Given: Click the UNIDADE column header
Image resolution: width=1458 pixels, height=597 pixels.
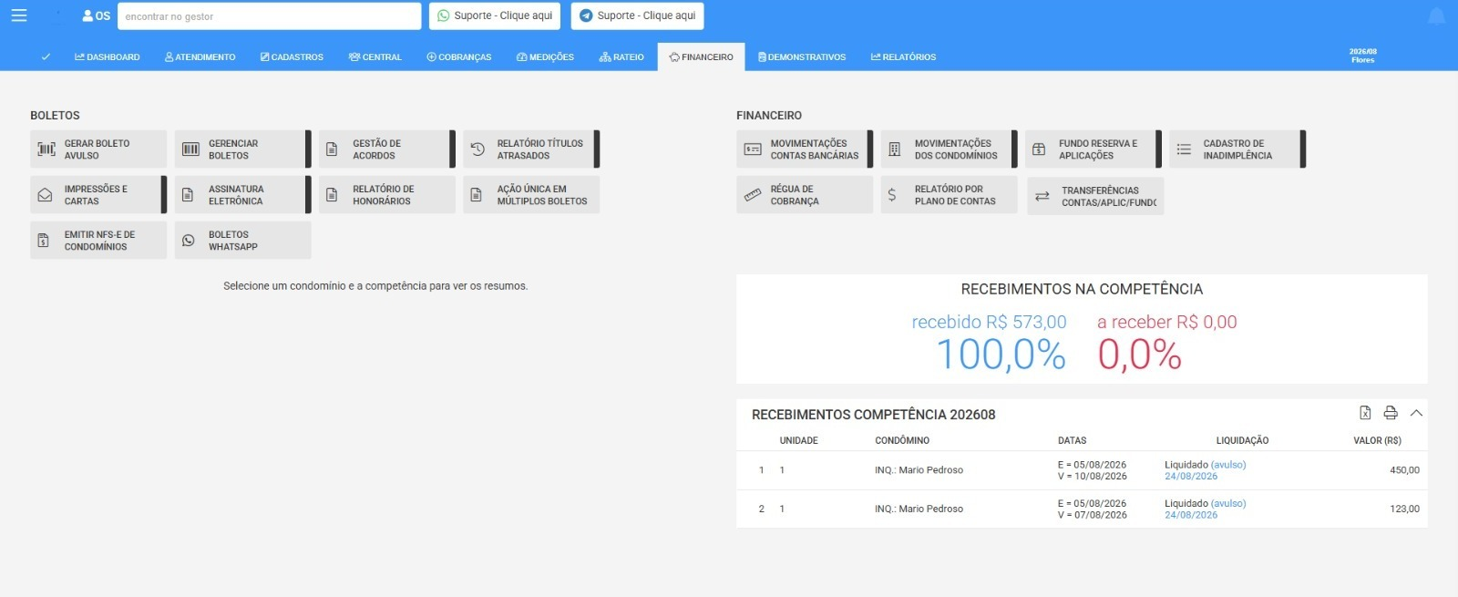Looking at the screenshot, I should tap(799, 440).
